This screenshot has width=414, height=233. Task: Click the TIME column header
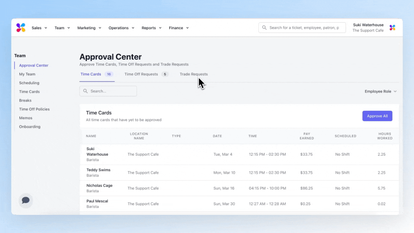click(253, 136)
